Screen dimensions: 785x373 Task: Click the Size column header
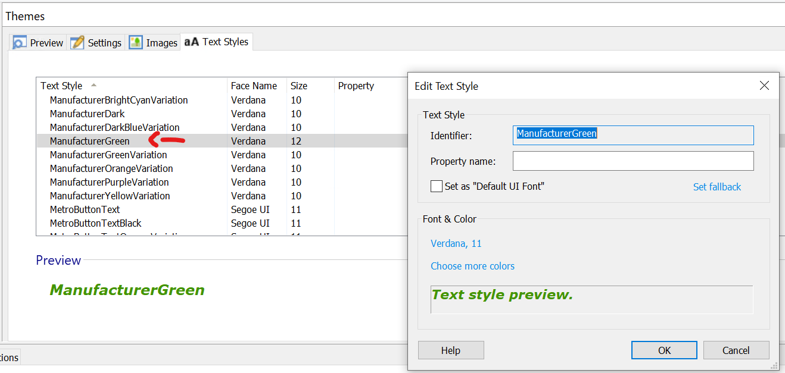pyautogui.click(x=299, y=86)
